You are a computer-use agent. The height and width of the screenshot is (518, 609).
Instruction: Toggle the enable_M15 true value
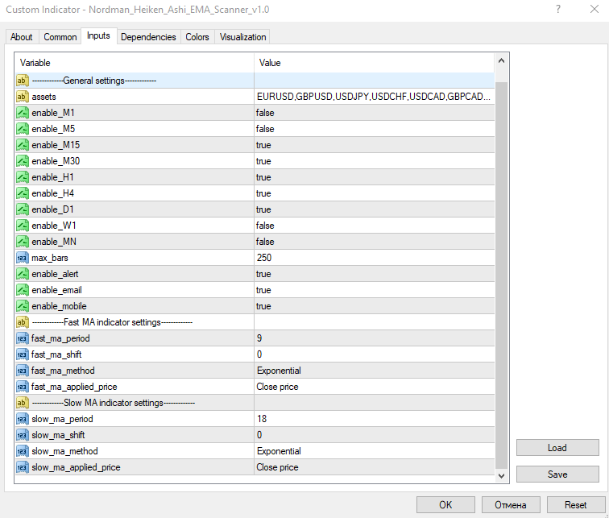(375, 145)
